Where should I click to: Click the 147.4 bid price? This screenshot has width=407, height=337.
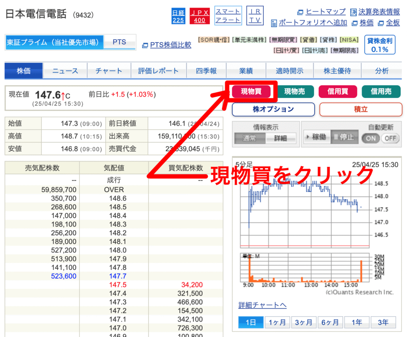118,293
